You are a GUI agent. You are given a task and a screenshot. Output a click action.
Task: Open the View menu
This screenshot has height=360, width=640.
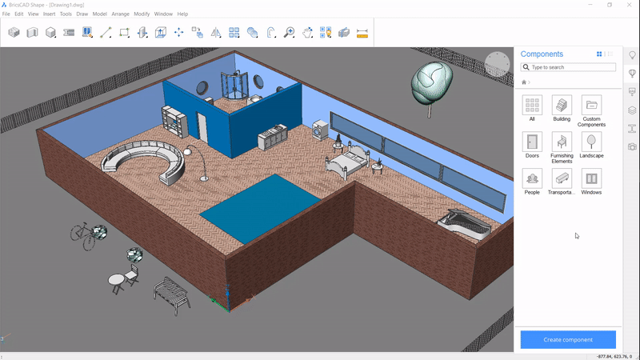pyautogui.click(x=33, y=14)
